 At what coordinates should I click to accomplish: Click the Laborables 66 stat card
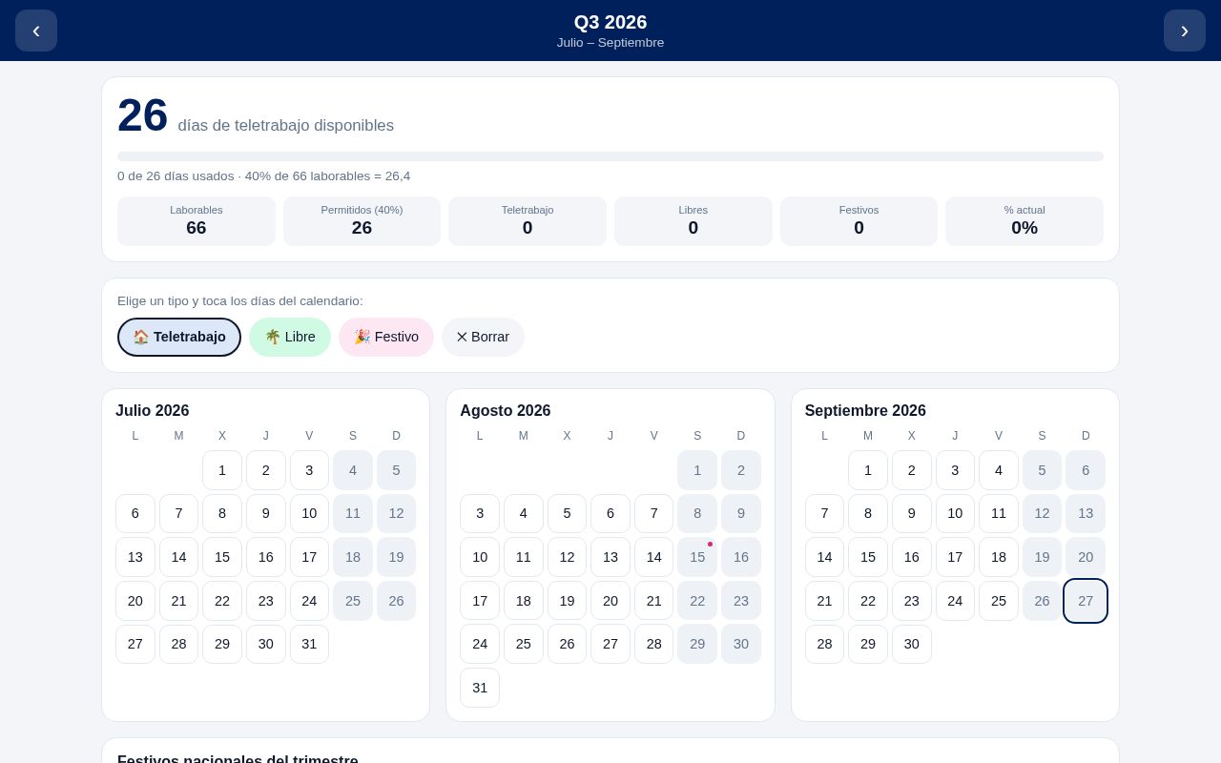(197, 221)
